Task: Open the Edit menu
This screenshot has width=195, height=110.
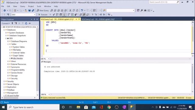Action: [x=9, y=6]
